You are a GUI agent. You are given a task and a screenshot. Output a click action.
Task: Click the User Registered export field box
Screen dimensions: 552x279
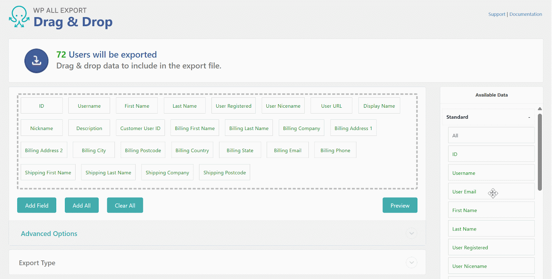click(x=234, y=106)
